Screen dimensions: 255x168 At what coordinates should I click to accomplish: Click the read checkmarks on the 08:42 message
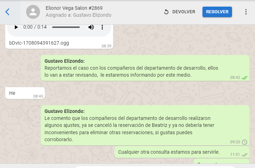point(245,77)
